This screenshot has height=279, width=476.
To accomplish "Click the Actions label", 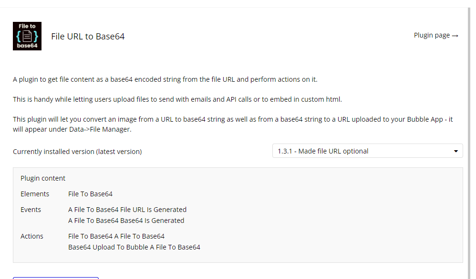I will tap(32, 236).
